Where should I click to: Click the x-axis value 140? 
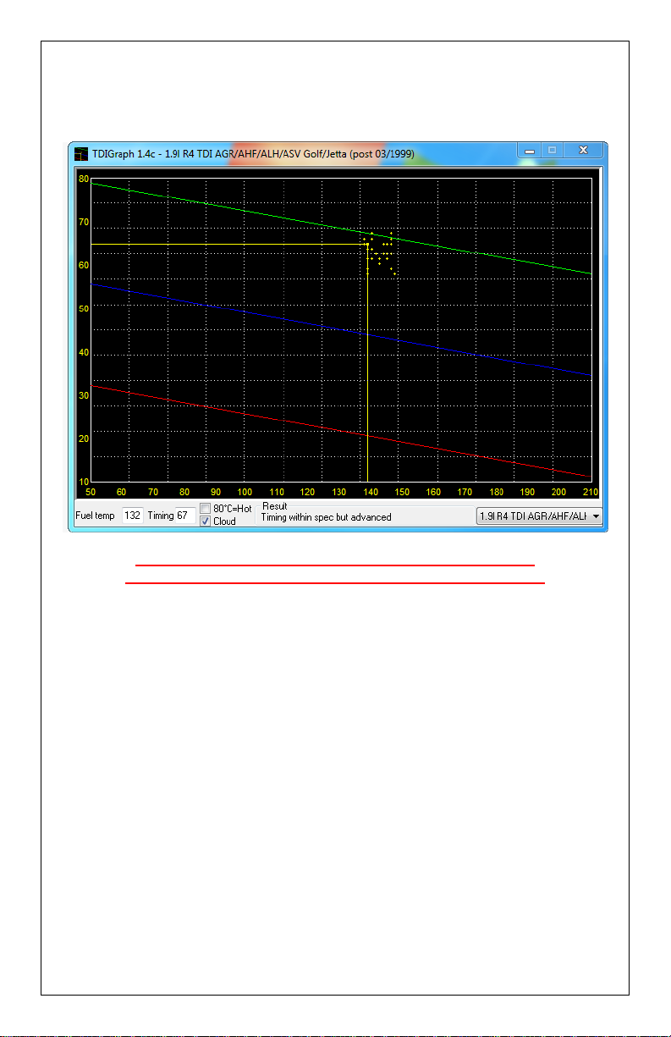coord(371,492)
